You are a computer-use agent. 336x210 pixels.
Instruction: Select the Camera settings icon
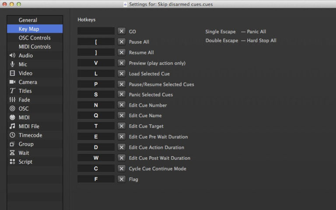tap(12, 82)
